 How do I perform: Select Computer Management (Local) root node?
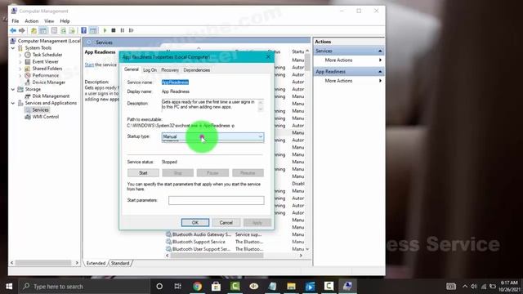[x=49, y=41]
